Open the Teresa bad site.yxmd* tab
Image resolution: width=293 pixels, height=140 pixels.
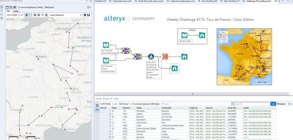pyautogui.click(x=122, y=1)
